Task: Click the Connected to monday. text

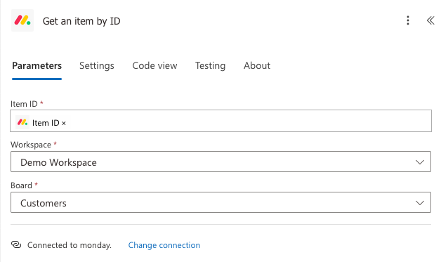Action: coord(70,245)
